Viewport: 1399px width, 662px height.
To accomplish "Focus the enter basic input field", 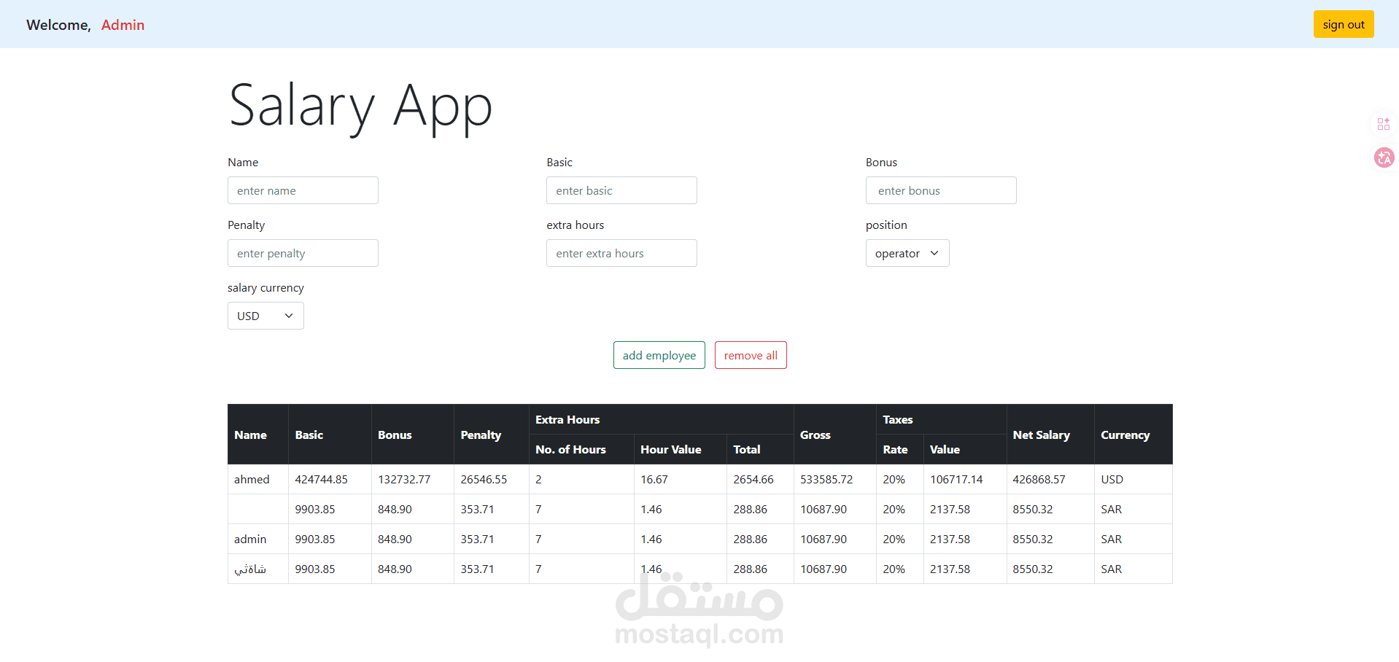I will (621, 190).
